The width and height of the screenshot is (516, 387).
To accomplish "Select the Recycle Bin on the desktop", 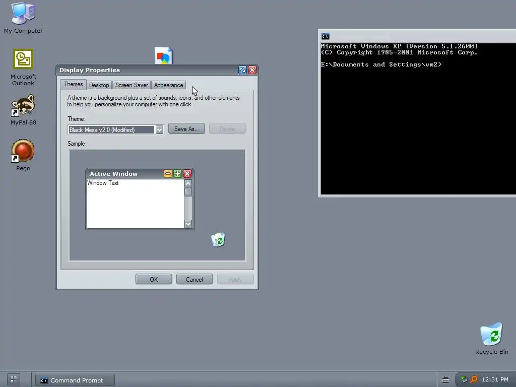I will [492, 338].
